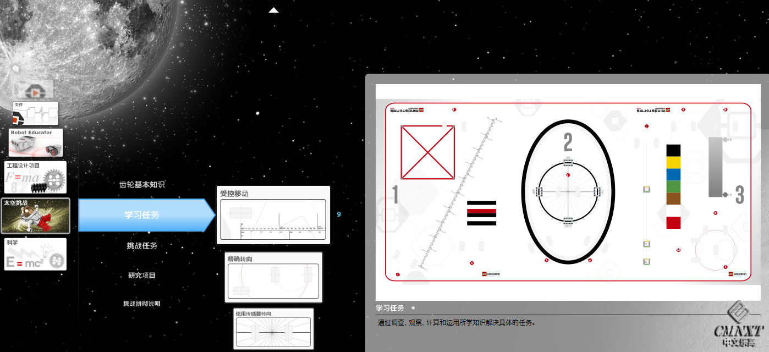Open the 精确转向 lesson thumbnail
Screen dimensions: 769x352
[x=273, y=278]
